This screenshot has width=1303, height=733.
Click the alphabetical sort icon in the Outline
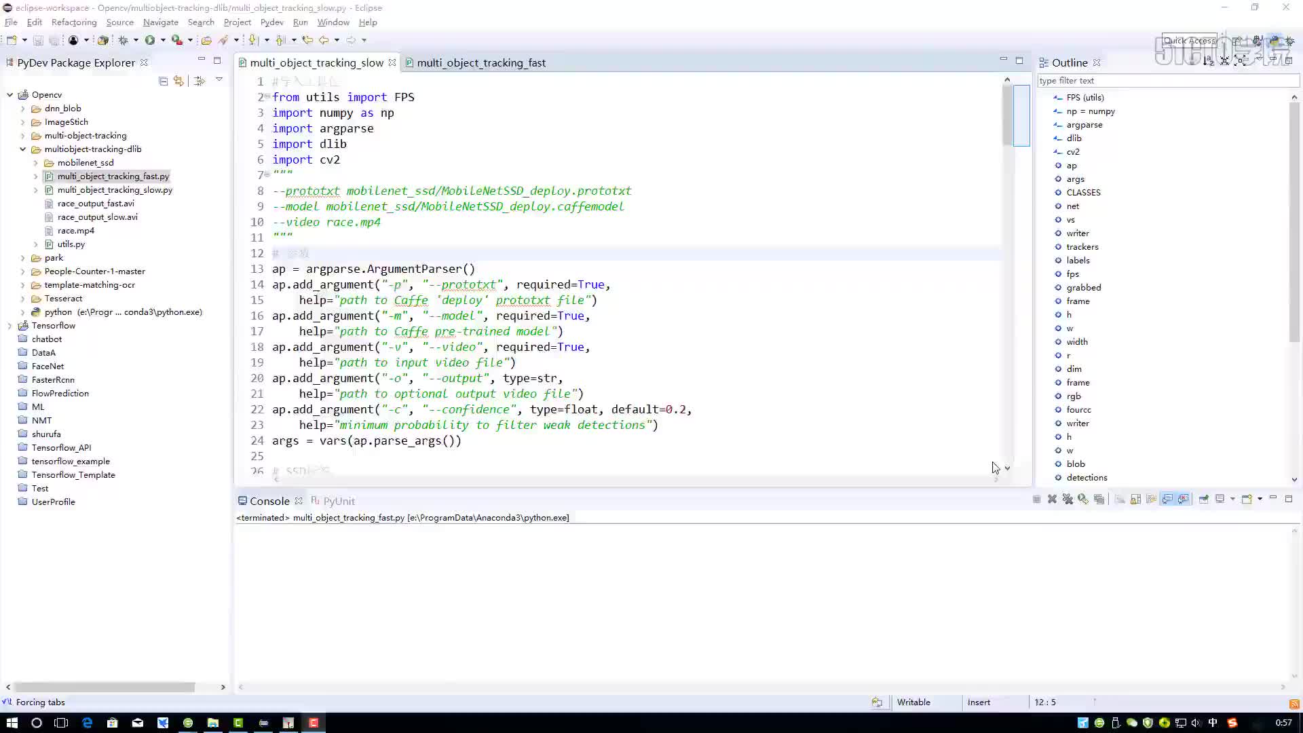click(x=1208, y=61)
